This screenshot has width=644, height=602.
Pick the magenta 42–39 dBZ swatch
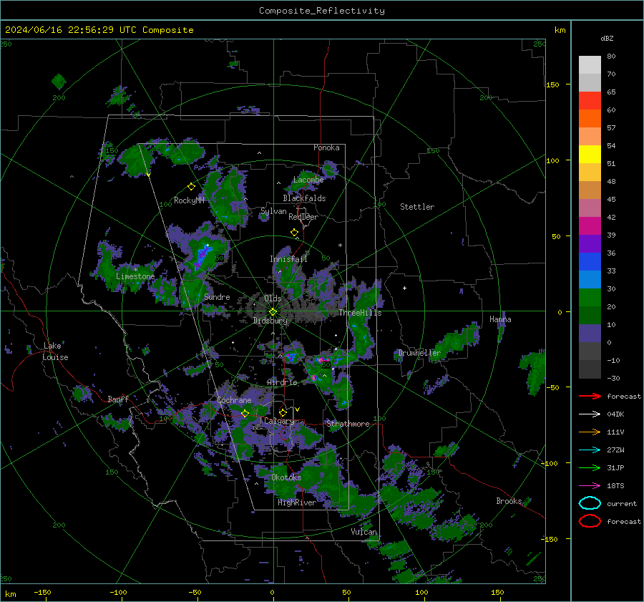[590, 226]
